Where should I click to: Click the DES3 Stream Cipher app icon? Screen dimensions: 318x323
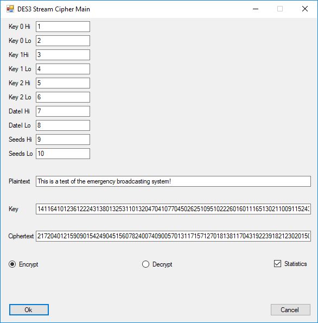(x=10, y=9)
